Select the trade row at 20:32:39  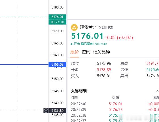tap(115, 110)
